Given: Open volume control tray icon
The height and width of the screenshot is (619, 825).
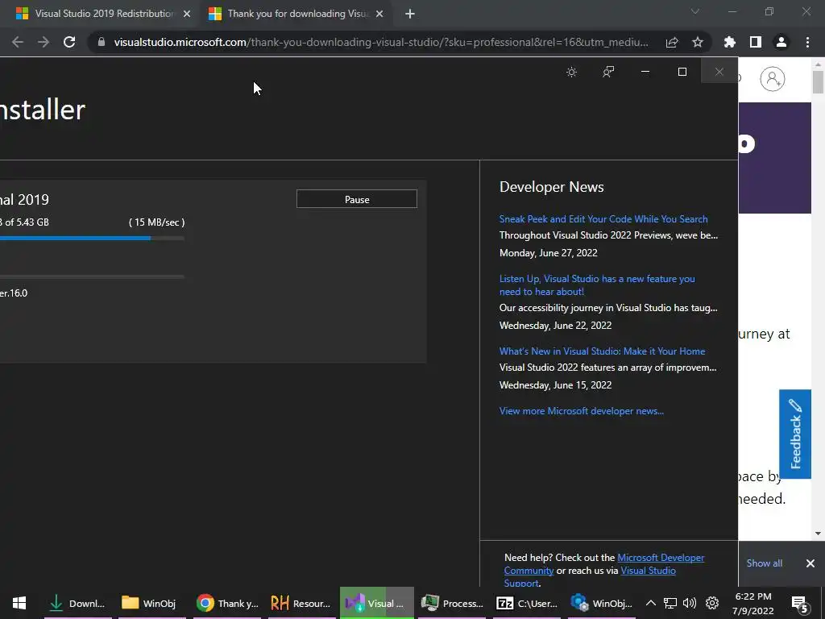Looking at the screenshot, I should (690, 603).
